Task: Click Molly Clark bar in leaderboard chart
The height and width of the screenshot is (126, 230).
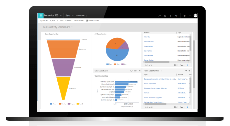Action: 122,84
